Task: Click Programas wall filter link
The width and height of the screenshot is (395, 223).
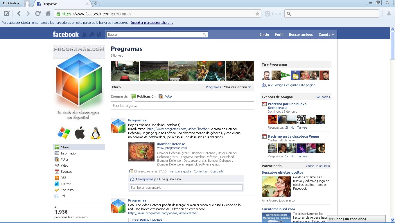Action: [x=213, y=87]
